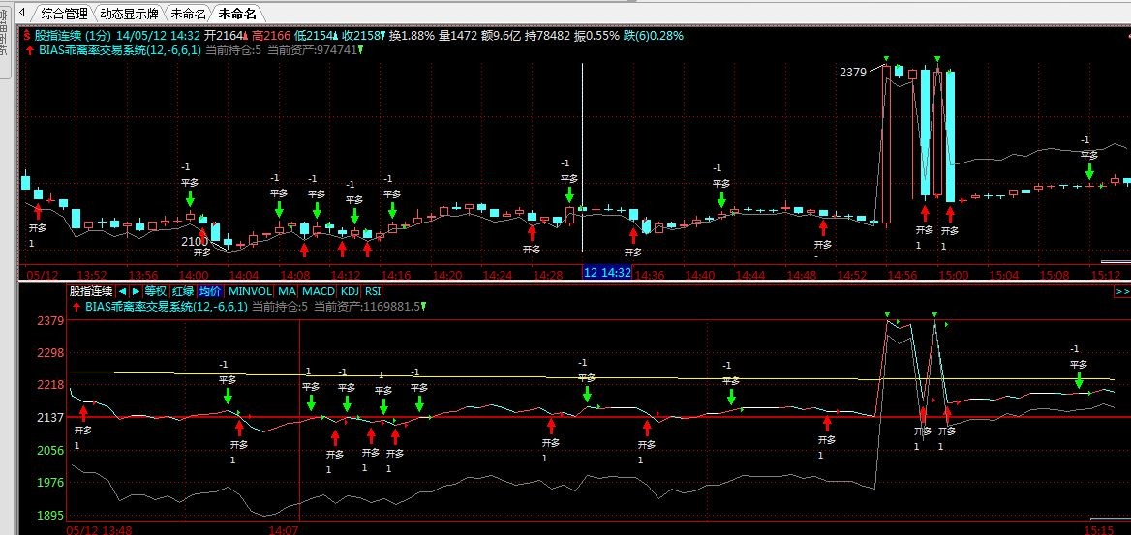Screen dimensions: 1131x535
Task: Click lower chart horizontal scrollbar thumb
Action: coord(1110,519)
